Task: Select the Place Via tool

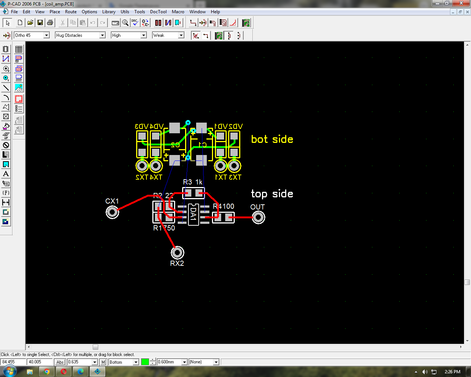Action: [x=6, y=78]
